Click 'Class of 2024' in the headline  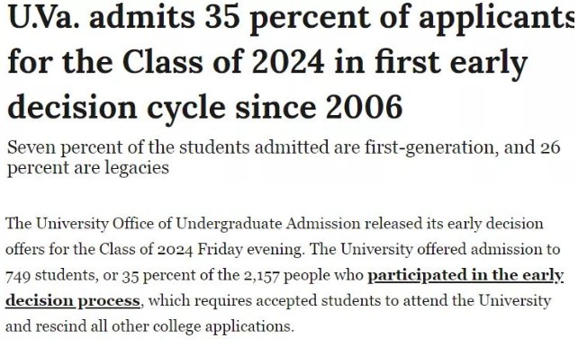tap(223, 62)
